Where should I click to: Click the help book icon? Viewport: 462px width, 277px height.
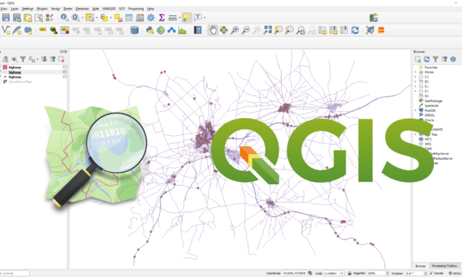[197, 30]
